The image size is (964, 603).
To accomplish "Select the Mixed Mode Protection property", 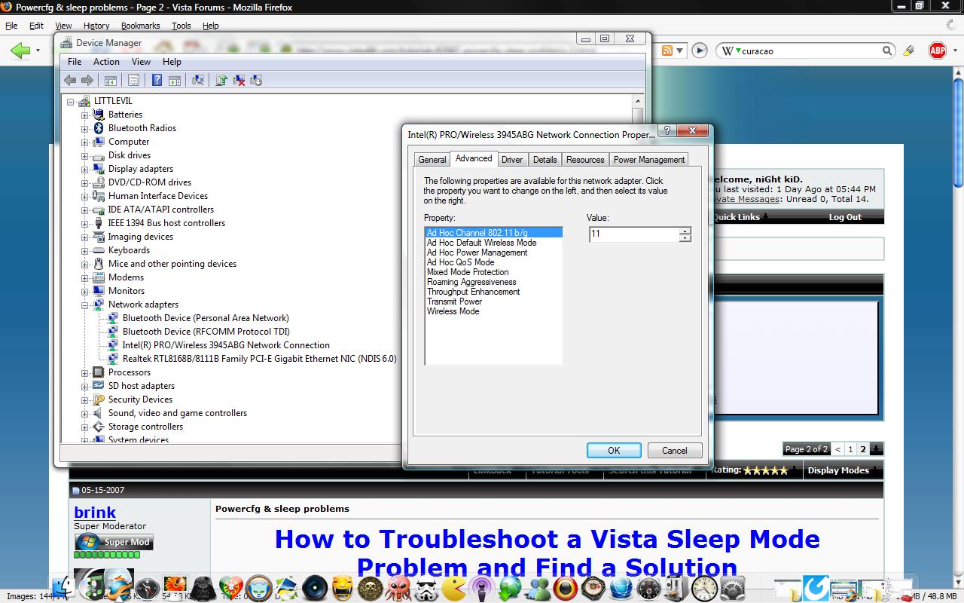I will pos(493,272).
